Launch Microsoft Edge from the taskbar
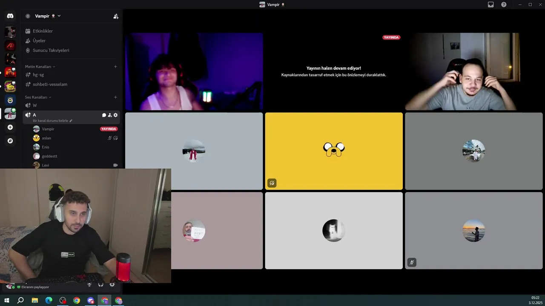 49,300
